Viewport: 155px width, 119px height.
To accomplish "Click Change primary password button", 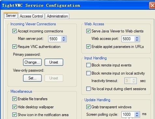I will click(x=32, y=62).
